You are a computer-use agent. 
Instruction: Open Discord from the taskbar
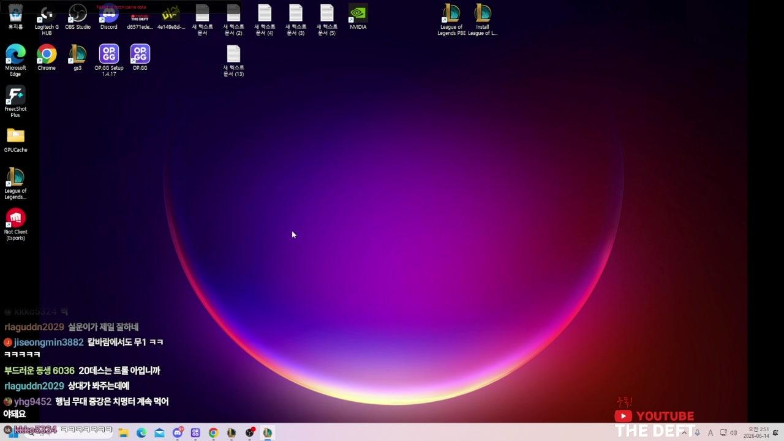(178, 432)
